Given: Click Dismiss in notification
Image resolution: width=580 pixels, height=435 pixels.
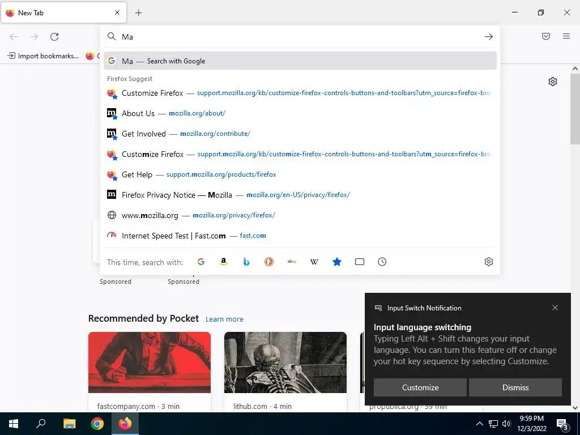Looking at the screenshot, I should pyautogui.click(x=515, y=387).
